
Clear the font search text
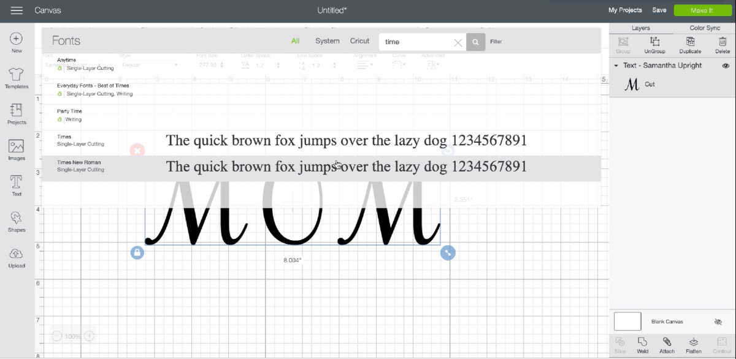pos(458,42)
